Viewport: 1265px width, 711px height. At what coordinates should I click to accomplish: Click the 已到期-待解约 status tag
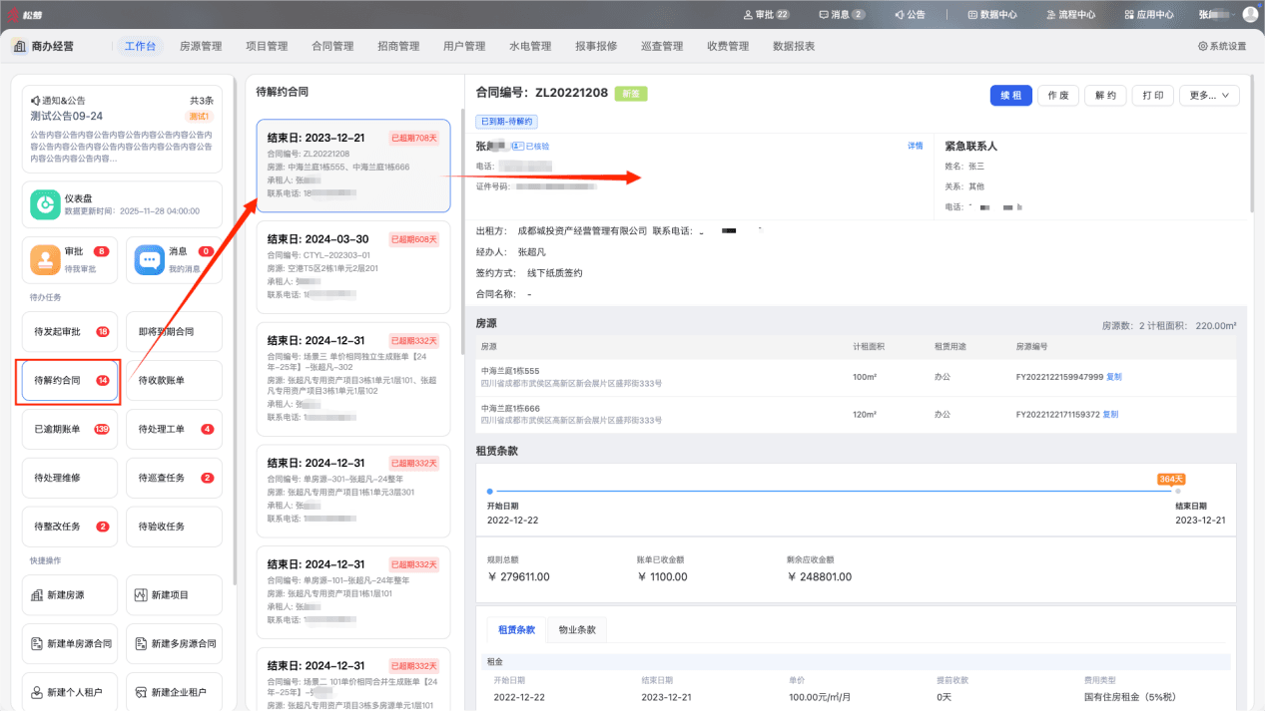(507, 121)
